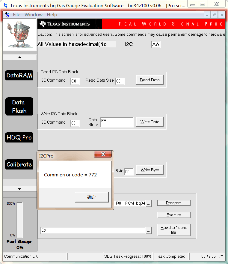Viewport: 228px width, 264px height.
Task: Focus Read block I2C Command field C8
Action: coord(75,81)
